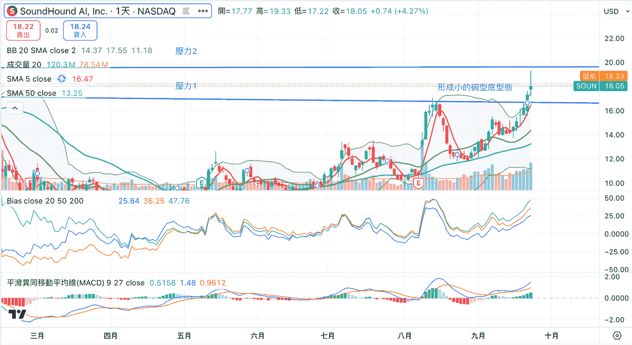Select the SMA 50 close indicator legend
632x345 pixels.
[32, 93]
